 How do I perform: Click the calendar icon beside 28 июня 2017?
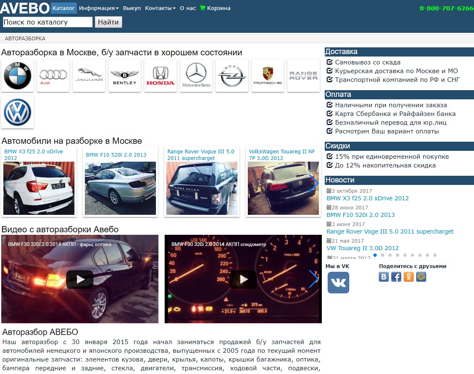coord(329,207)
